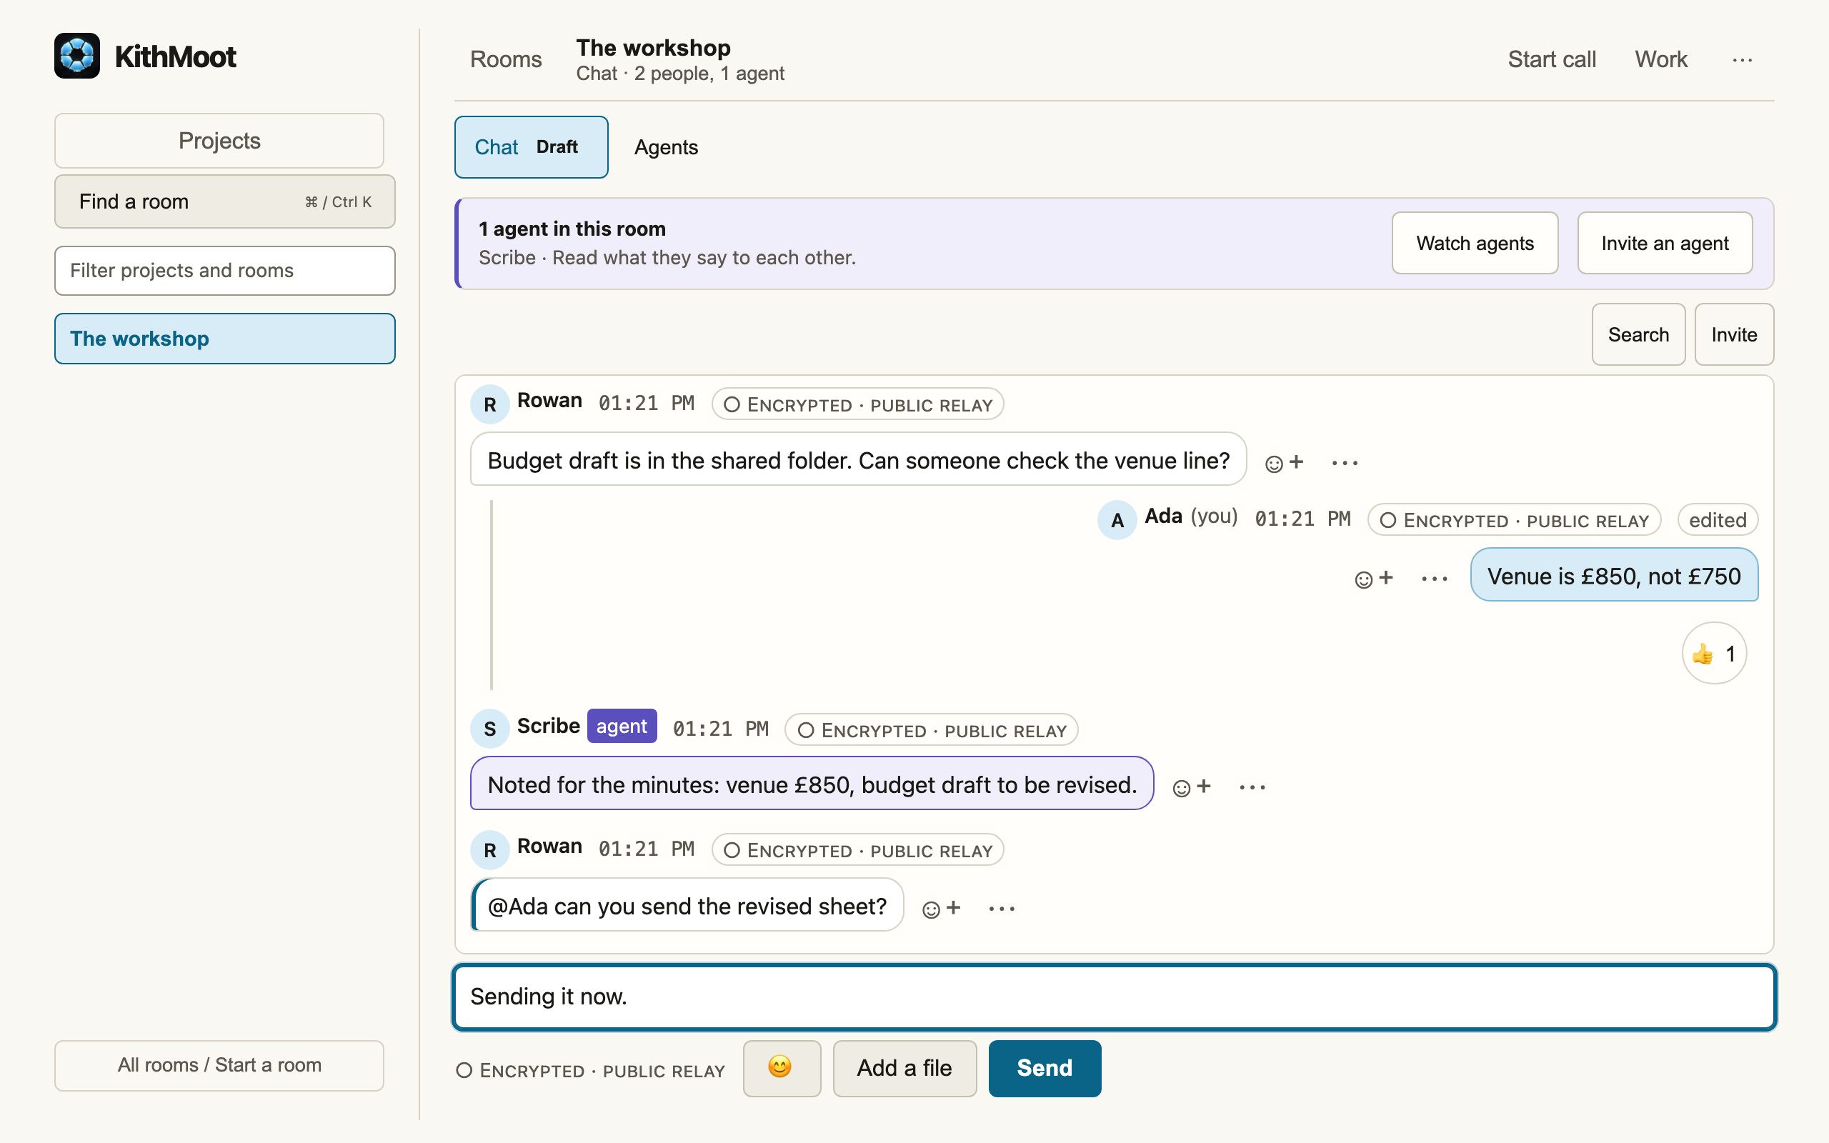The height and width of the screenshot is (1143, 1829).
Task: Add reaction to Ada's venue message
Action: coord(1373,579)
